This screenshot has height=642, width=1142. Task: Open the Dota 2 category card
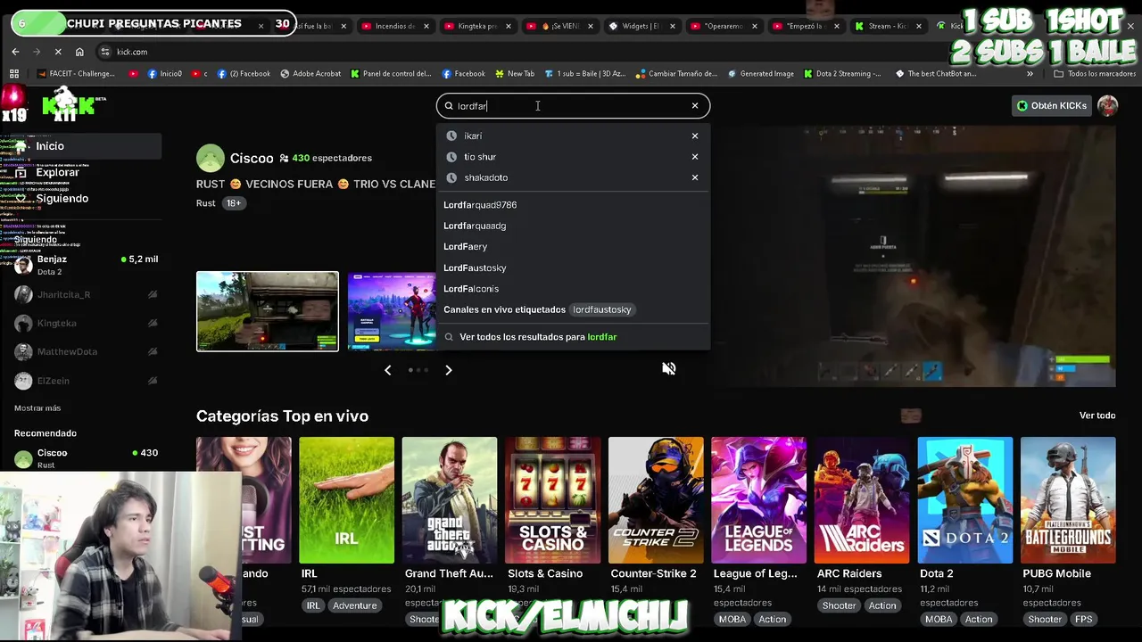click(x=965, y=500)
